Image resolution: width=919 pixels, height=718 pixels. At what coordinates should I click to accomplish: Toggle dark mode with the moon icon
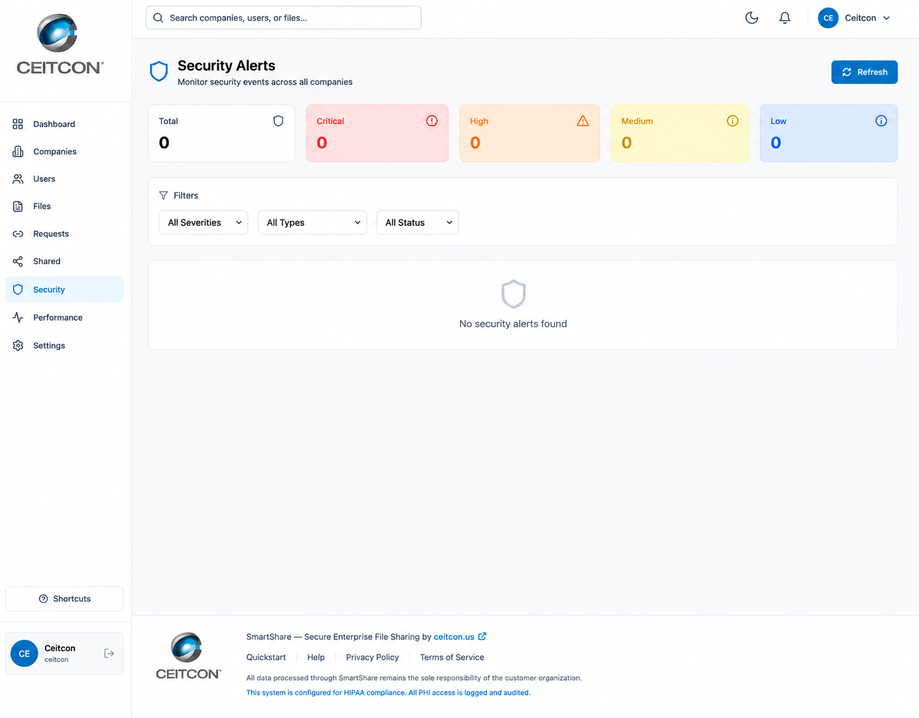pyautogui.click(x=752, y=17)
